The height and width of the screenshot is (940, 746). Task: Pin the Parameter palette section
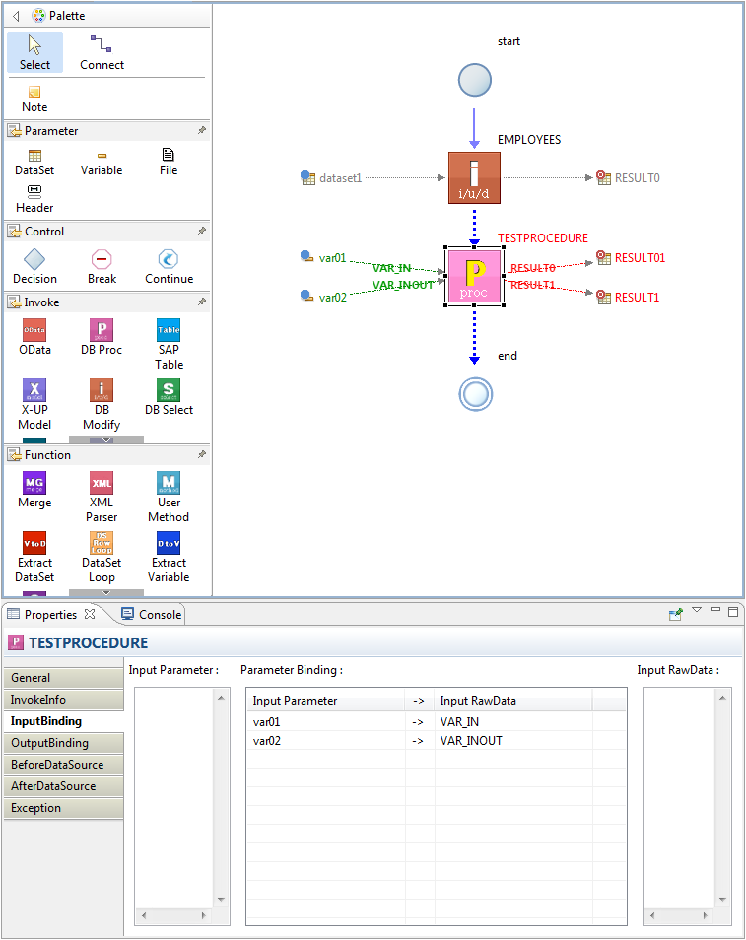[x=201, y=130]
